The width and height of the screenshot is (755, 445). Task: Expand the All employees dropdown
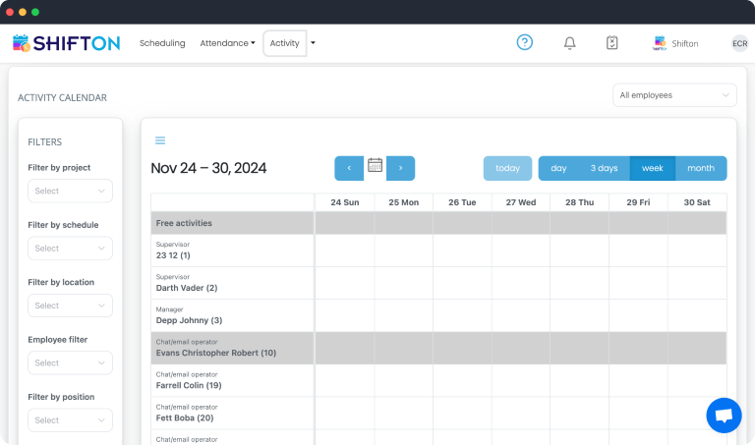674,95
